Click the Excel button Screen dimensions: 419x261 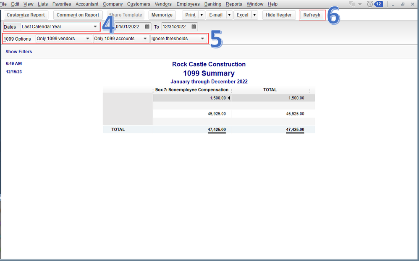243,15
